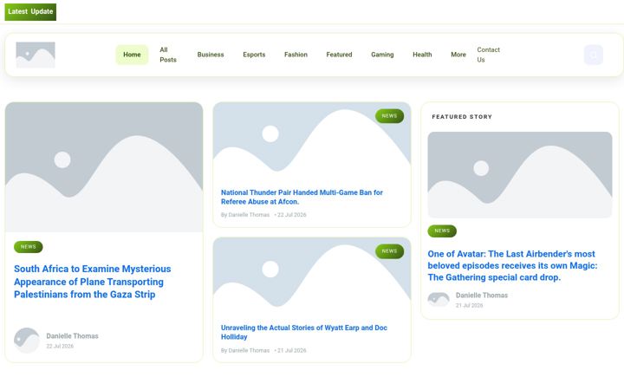Click author name Danielle Thomas under South Africa article
The height and width of the screenshot is (390, 624).
coord(72,336)
